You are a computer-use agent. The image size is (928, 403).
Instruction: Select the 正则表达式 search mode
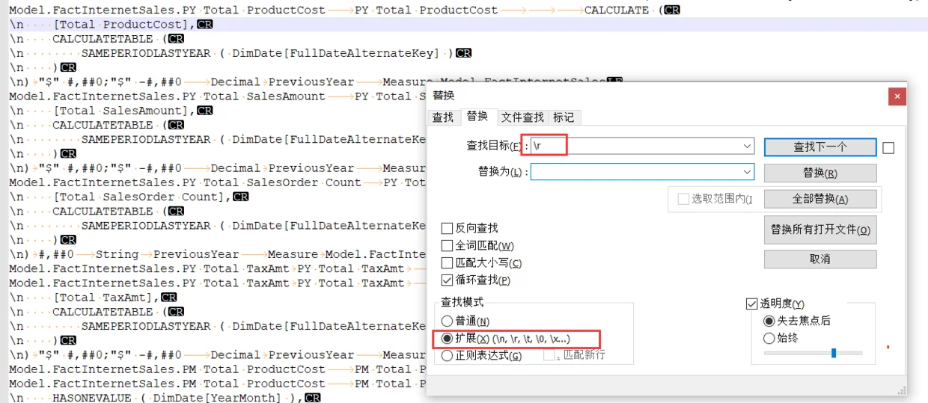(x=448, y=356)
